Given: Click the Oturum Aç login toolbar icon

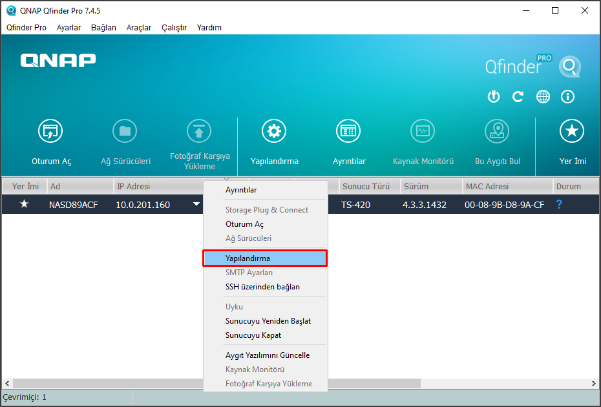Looking at the screenshot, I should 51,132.
